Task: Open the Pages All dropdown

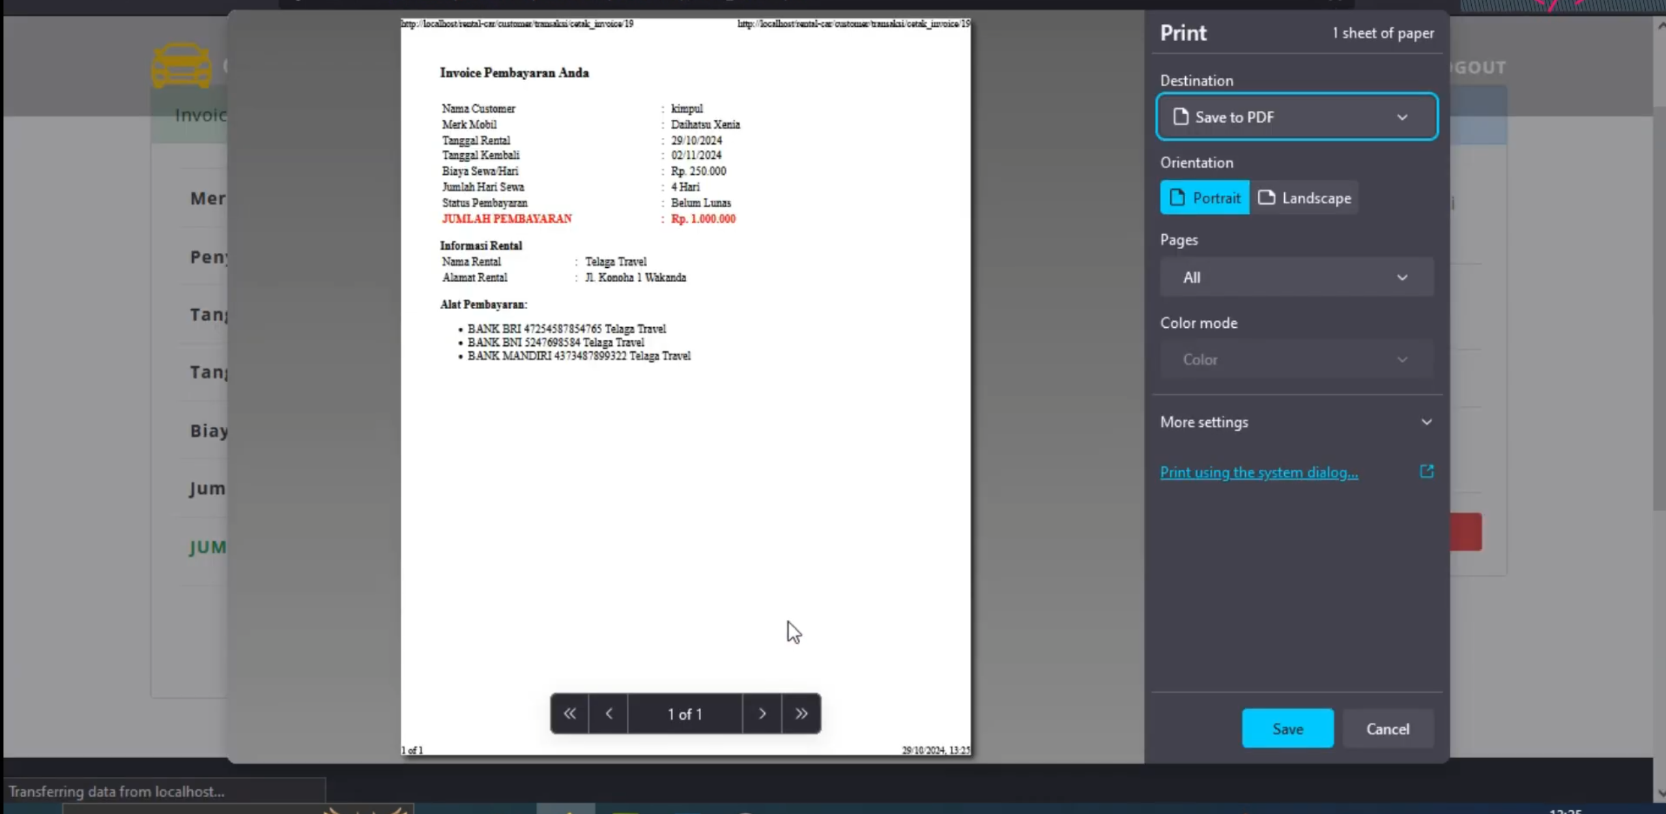Action: tap(1297, 277)
